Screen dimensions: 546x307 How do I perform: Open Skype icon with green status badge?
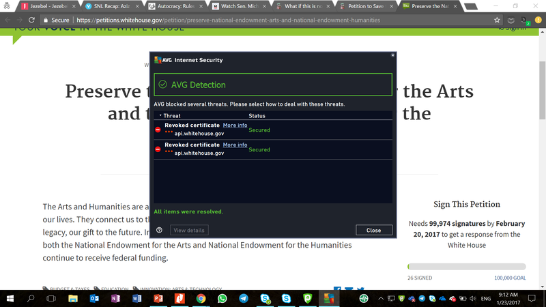point(265,299)
